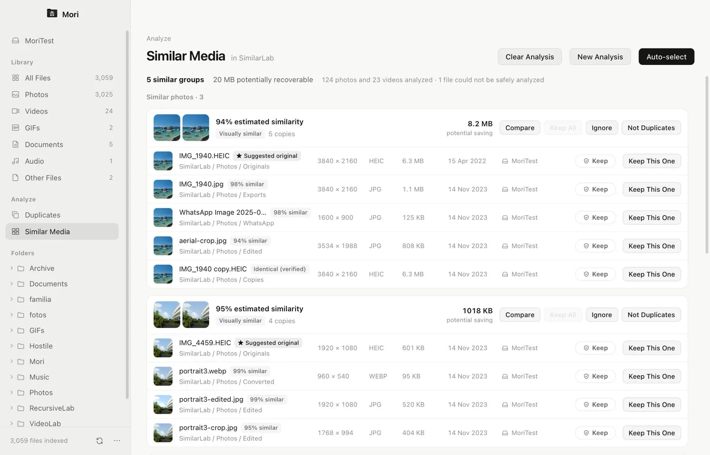Open the Duplicates analysis view
Viewport: 710px width, 455px height.
[62, 215]
